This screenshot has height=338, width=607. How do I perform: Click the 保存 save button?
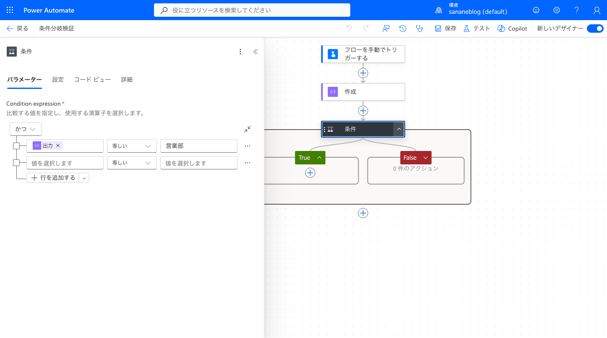point(445,29)
